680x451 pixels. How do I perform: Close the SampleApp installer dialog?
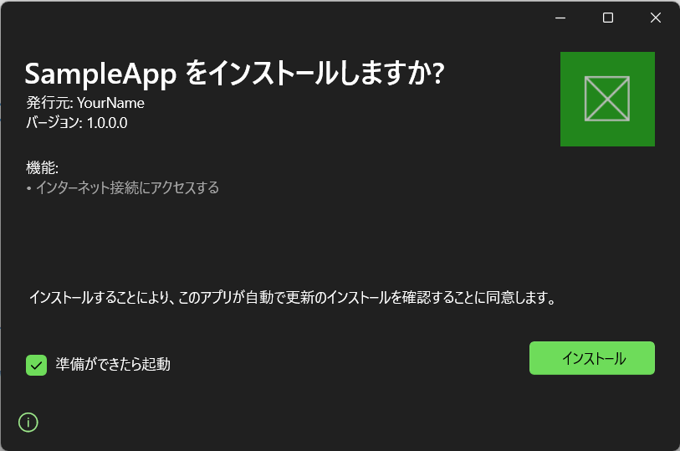[655, 18]
